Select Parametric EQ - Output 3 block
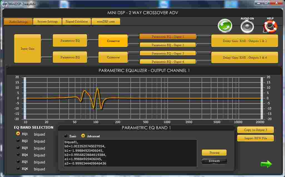The image size is (285, 177). (x=168, y=53)
